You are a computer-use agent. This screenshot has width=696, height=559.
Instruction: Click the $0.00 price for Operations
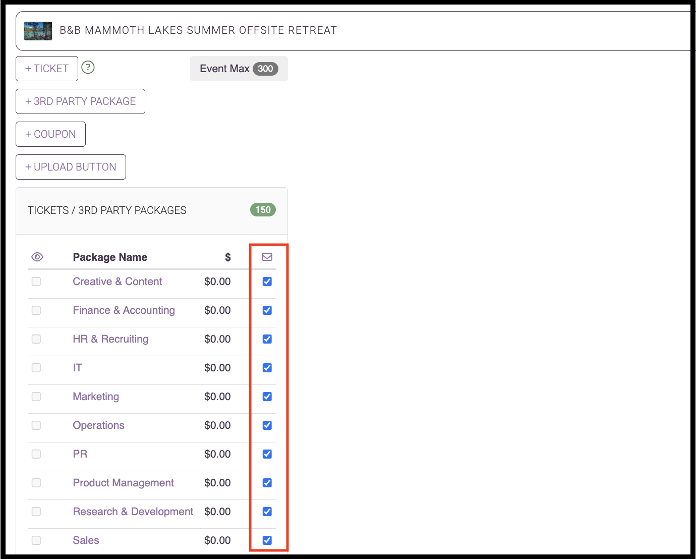[217, 425]
